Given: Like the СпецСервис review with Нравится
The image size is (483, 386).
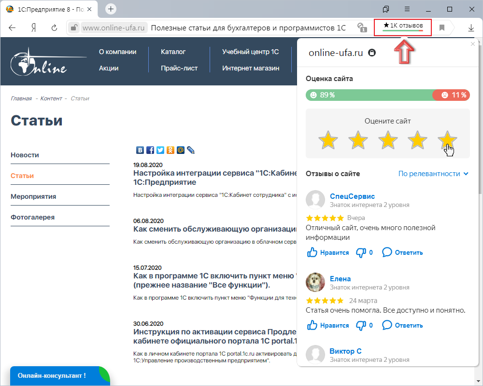Looking at the screenshot, I should coord(328,252).
